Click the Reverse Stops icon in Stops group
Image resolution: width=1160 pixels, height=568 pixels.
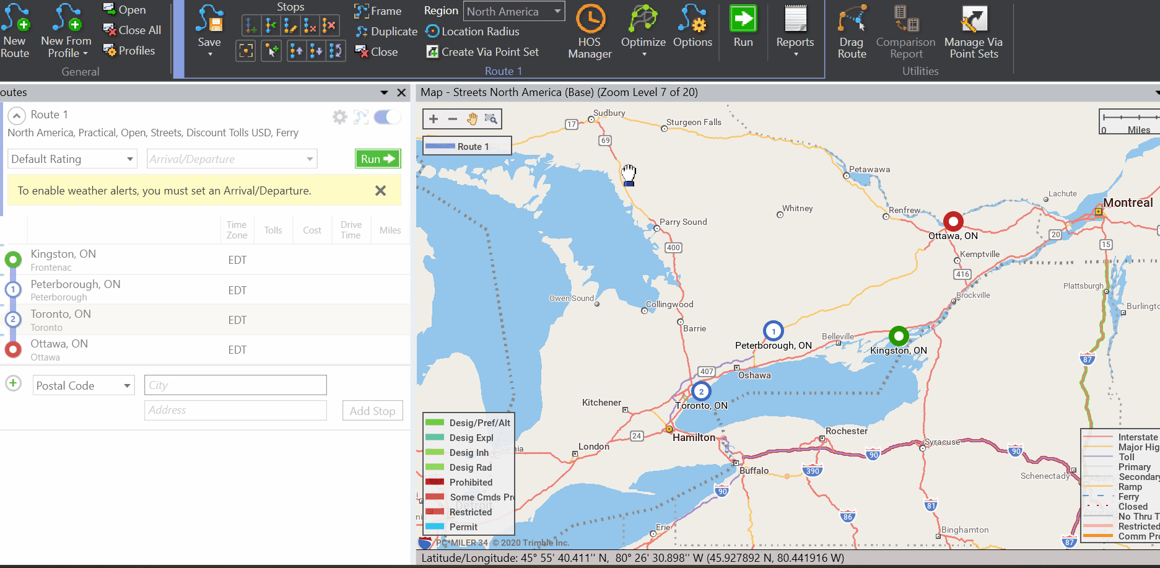click(336, 51)
